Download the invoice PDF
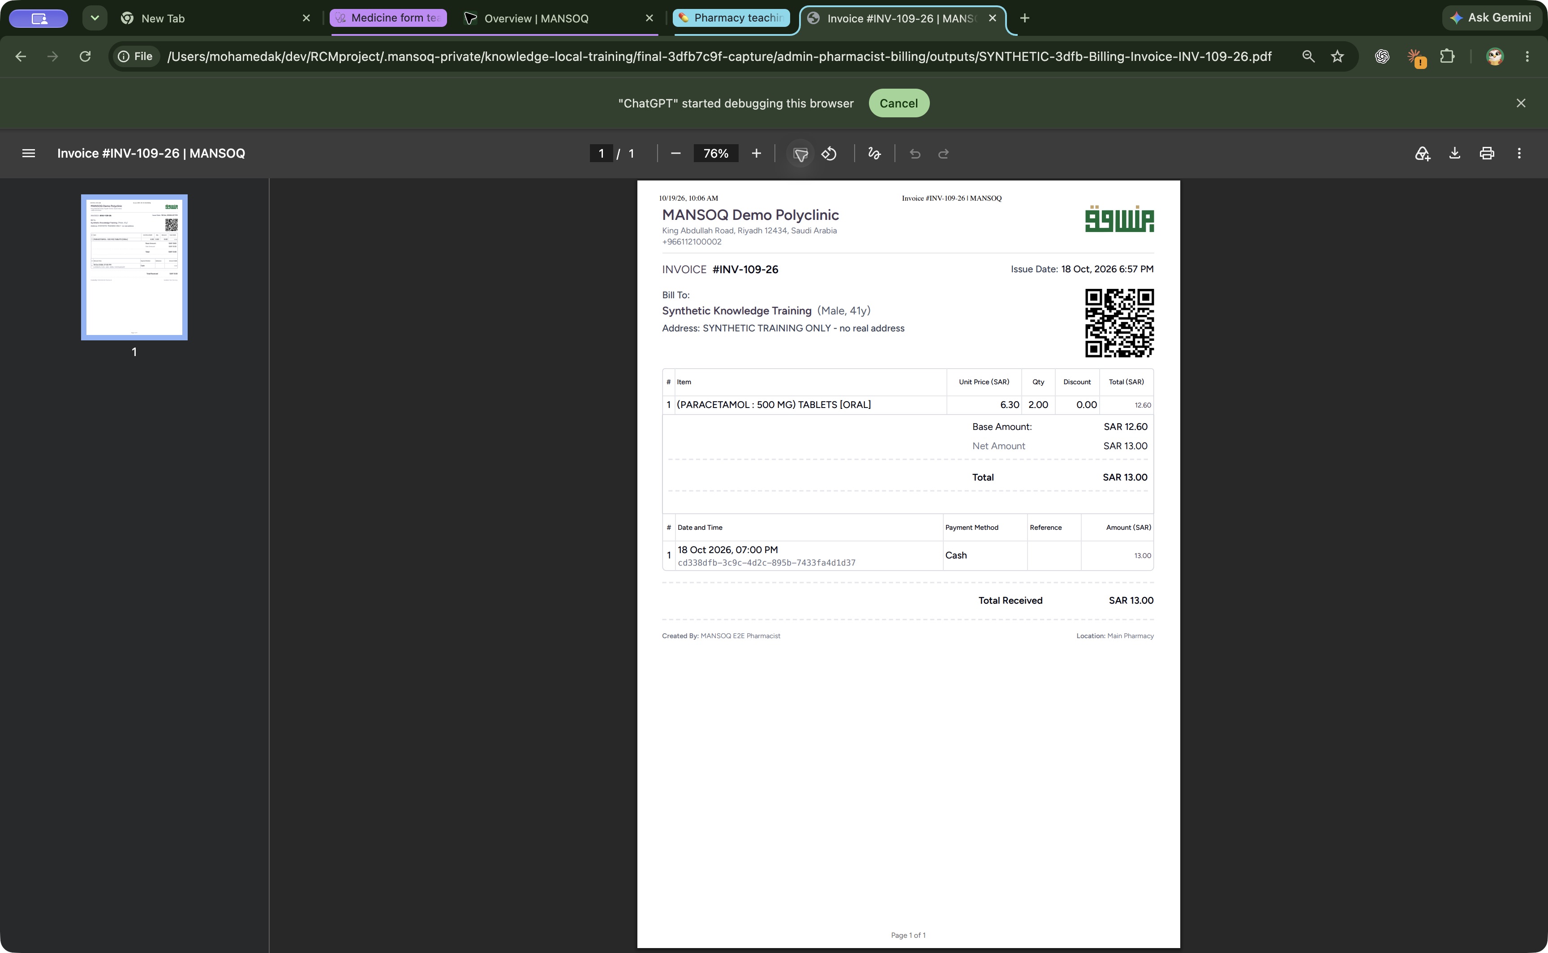The image size is (1548, 953). [x=1455, y=153]
